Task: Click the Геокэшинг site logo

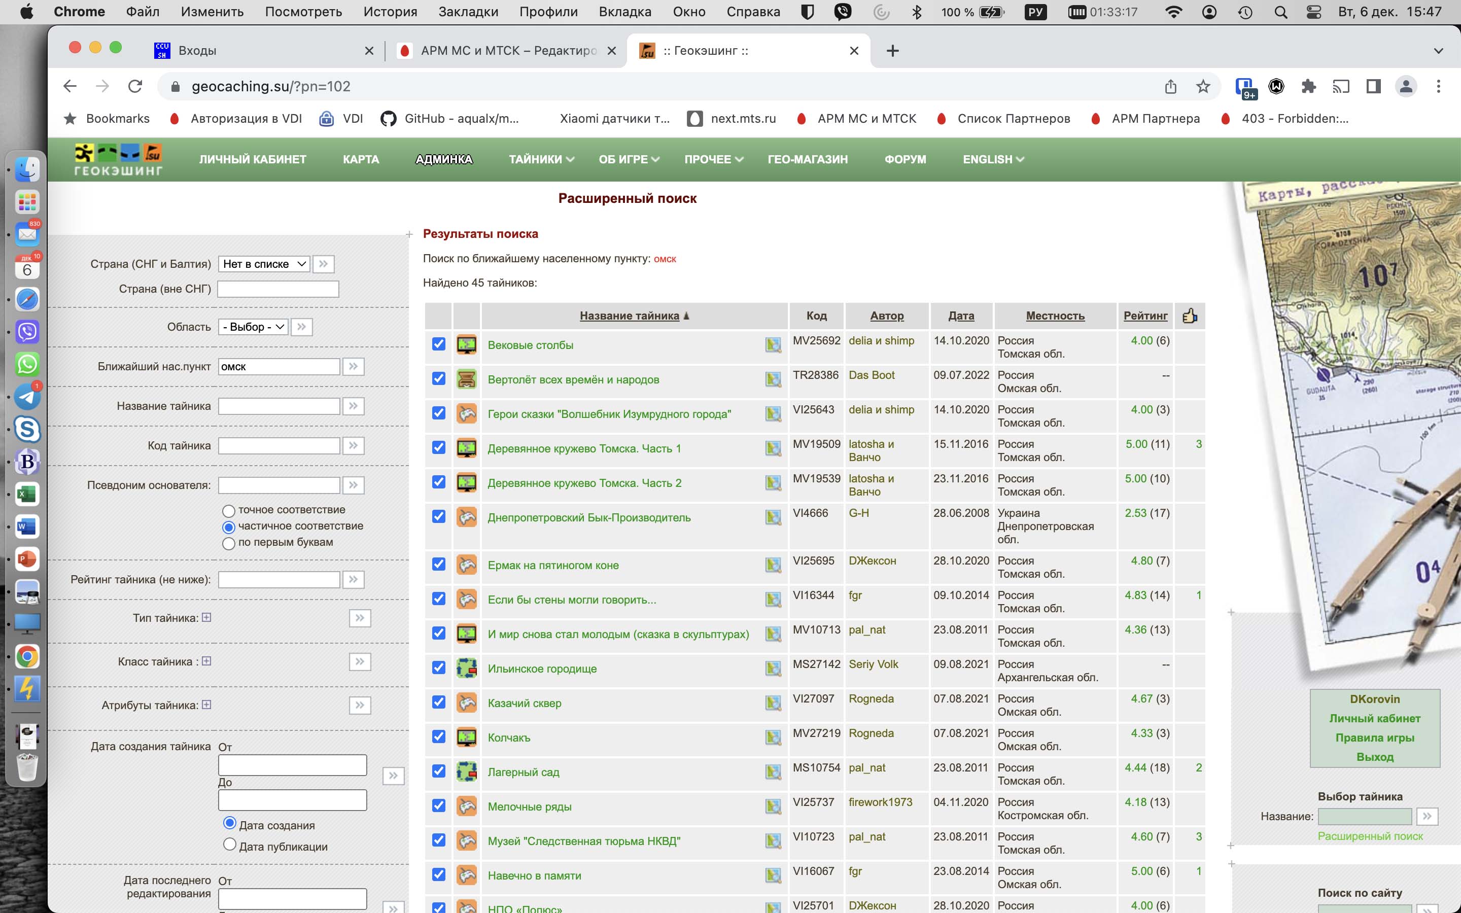Action: (118, 159)
